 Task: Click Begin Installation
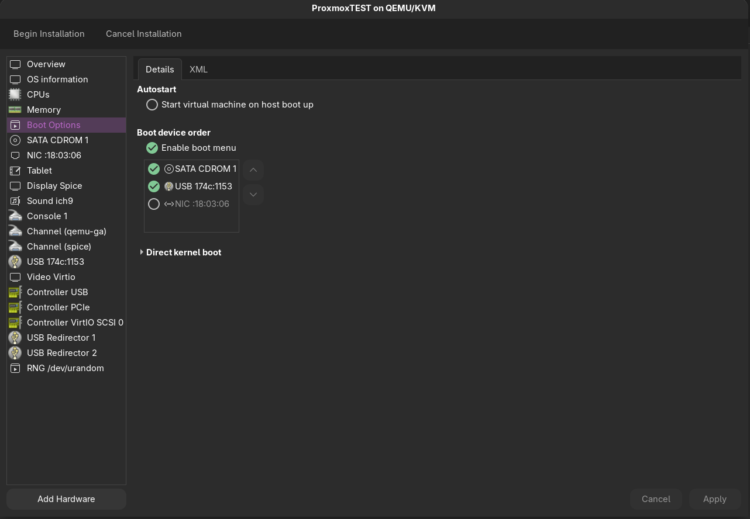(49, 34)
